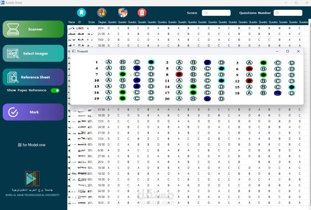Click question 15 cyan filled bubble D
This screenshot has width=311, height=210.
pyautogui.click(x=292, y=87)
